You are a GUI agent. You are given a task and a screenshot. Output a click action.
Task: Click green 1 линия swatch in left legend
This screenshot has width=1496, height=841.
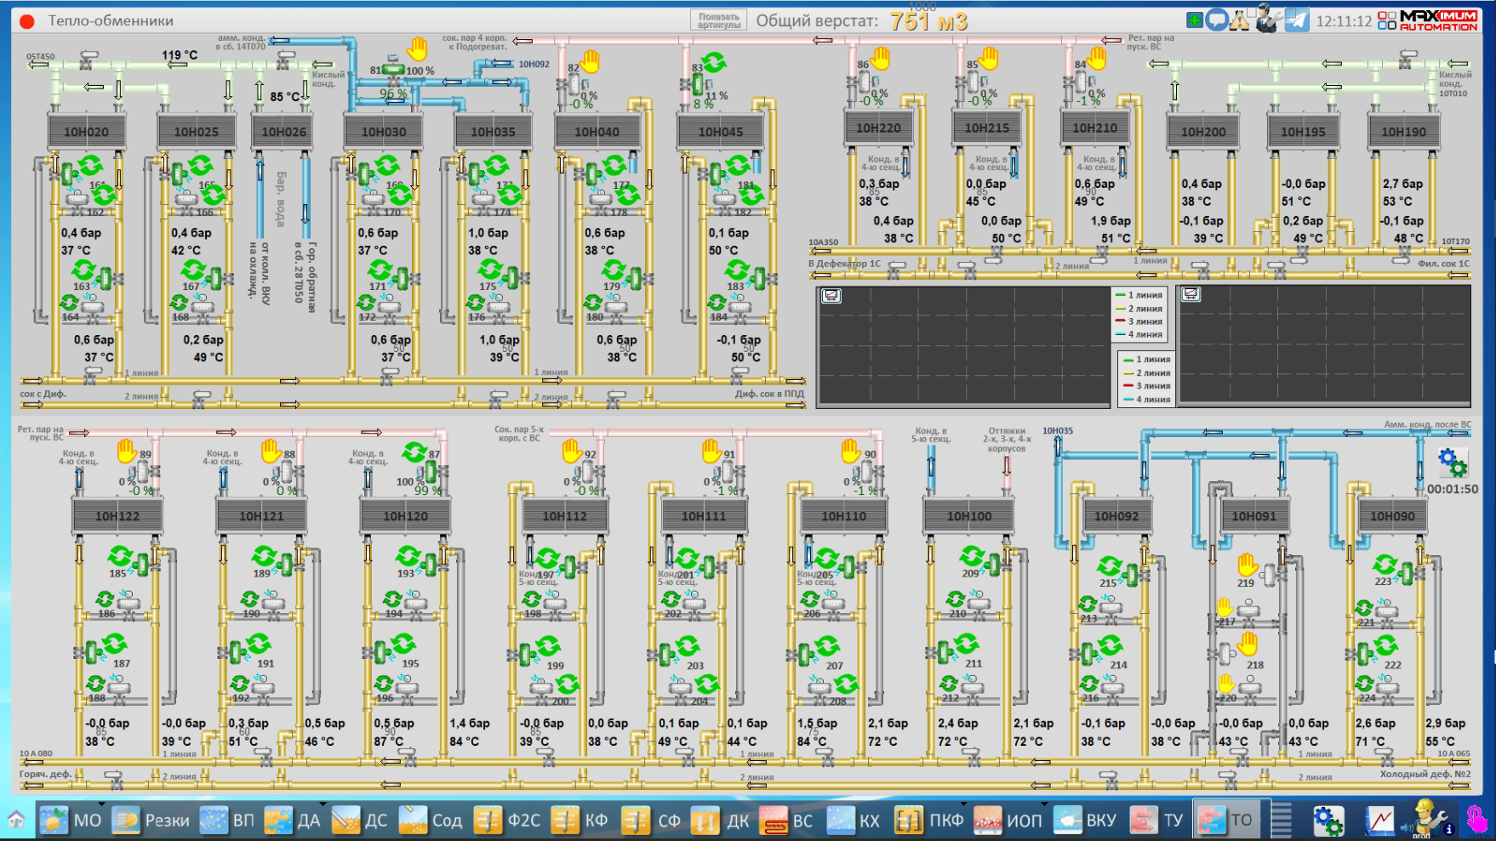coord(1120,295)
